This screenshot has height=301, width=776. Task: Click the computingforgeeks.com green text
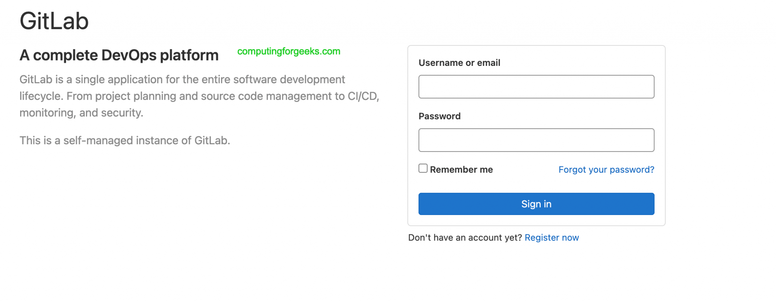click(x=289, y=51)
